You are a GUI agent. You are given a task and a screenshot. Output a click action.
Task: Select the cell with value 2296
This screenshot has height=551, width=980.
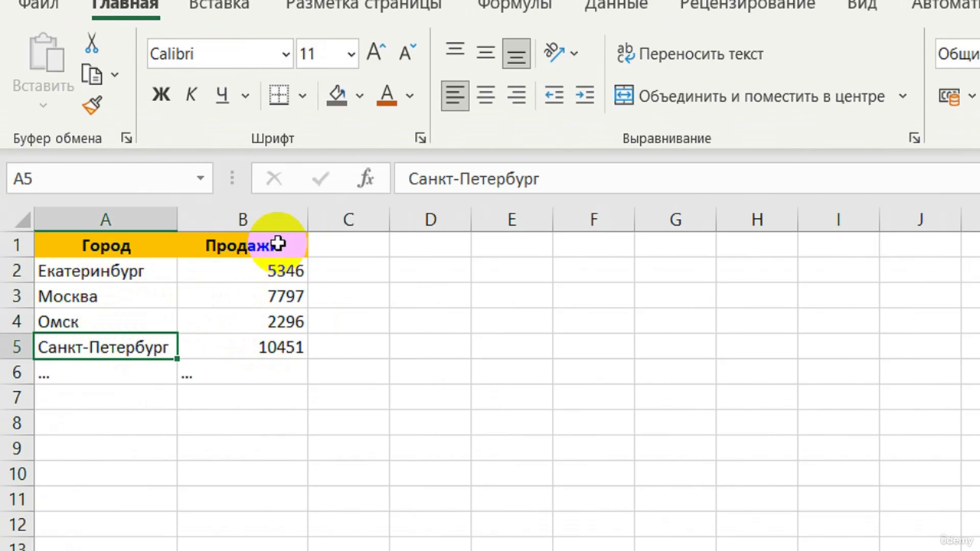pos(243,321)
